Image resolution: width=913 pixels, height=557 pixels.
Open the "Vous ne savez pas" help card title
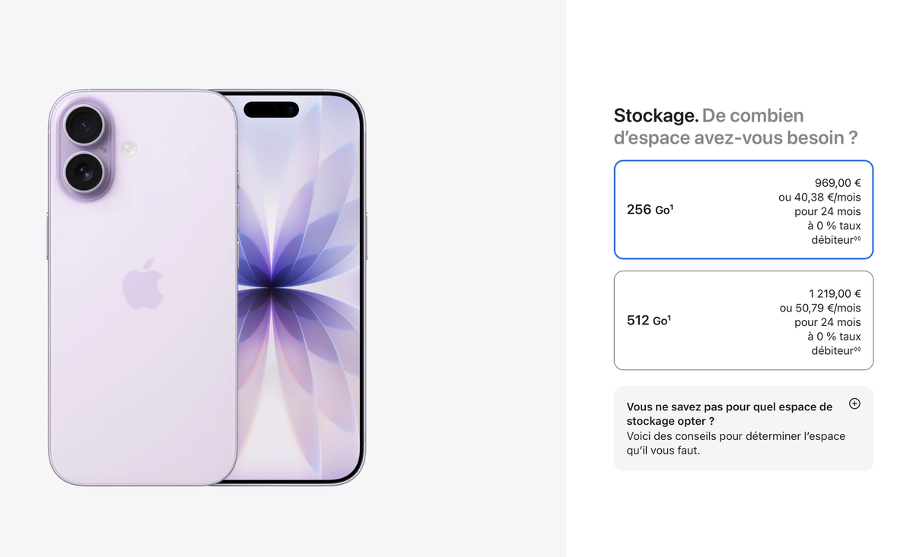click(730, 413)
